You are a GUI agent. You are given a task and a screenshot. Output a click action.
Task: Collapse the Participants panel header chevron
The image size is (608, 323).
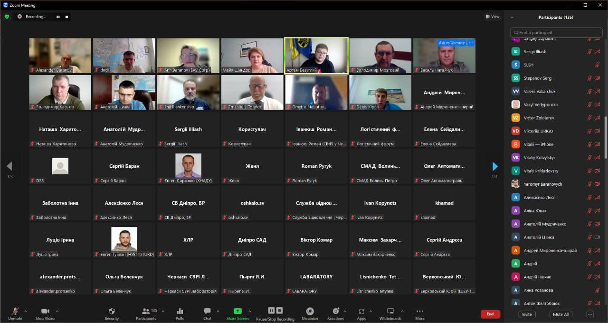coord(512,17)
